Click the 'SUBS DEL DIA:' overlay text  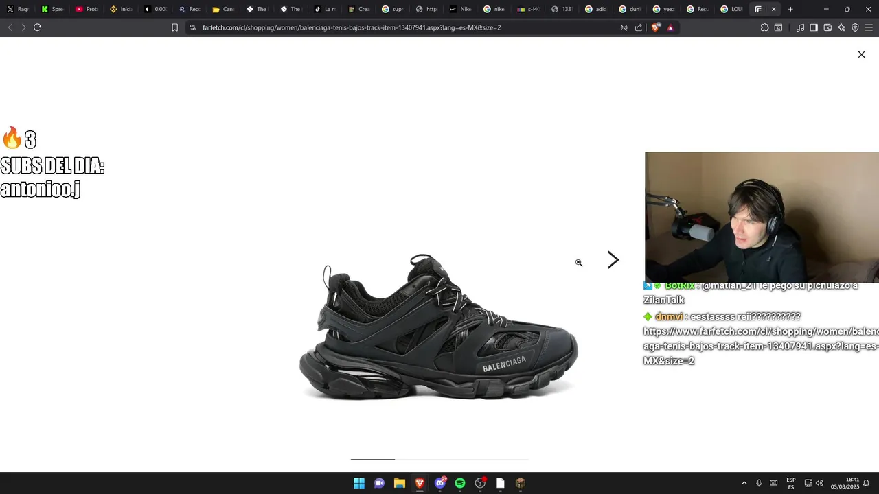click(52, 166)
